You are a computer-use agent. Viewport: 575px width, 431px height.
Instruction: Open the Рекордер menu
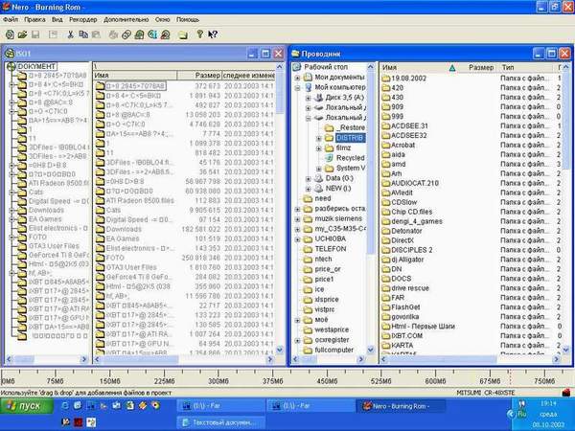coord(81,18)
